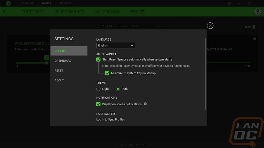Click the Razer Viper V2 Pro device label

132,145
